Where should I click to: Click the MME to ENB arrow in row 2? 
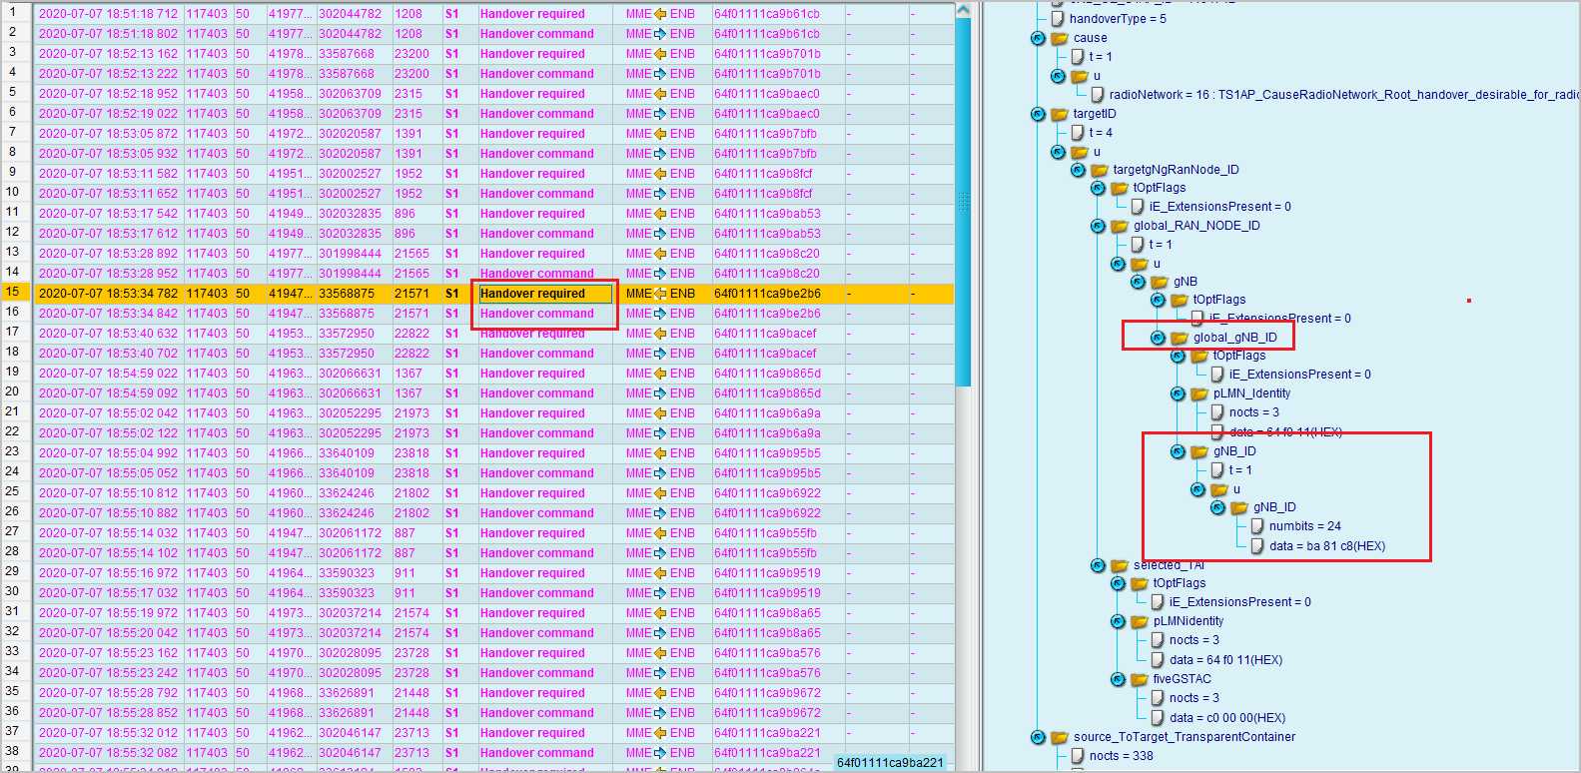point(660,34)
